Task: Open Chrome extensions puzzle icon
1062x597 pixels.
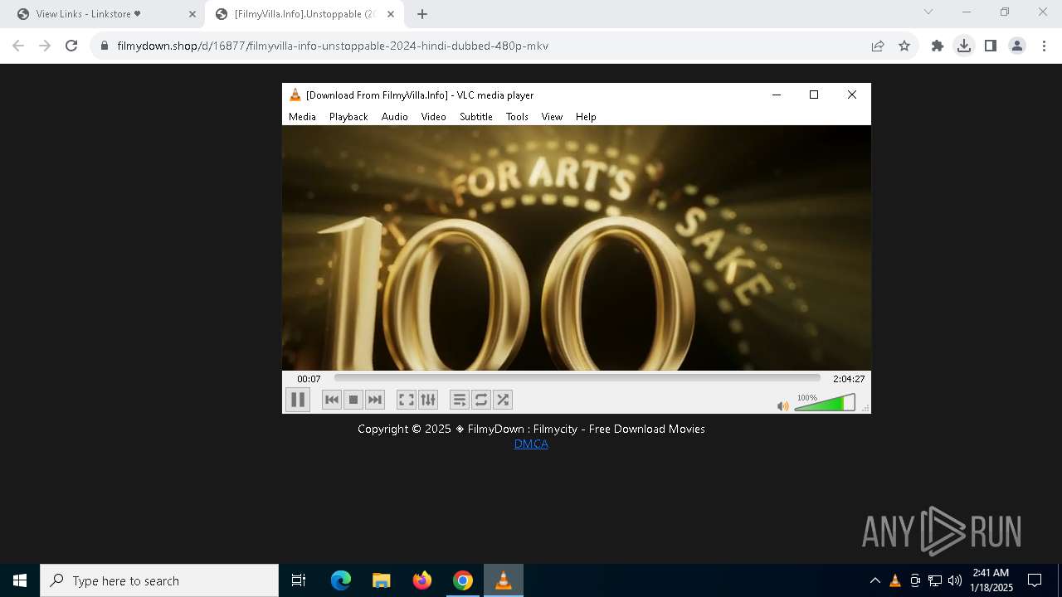Action: (938, 46)
